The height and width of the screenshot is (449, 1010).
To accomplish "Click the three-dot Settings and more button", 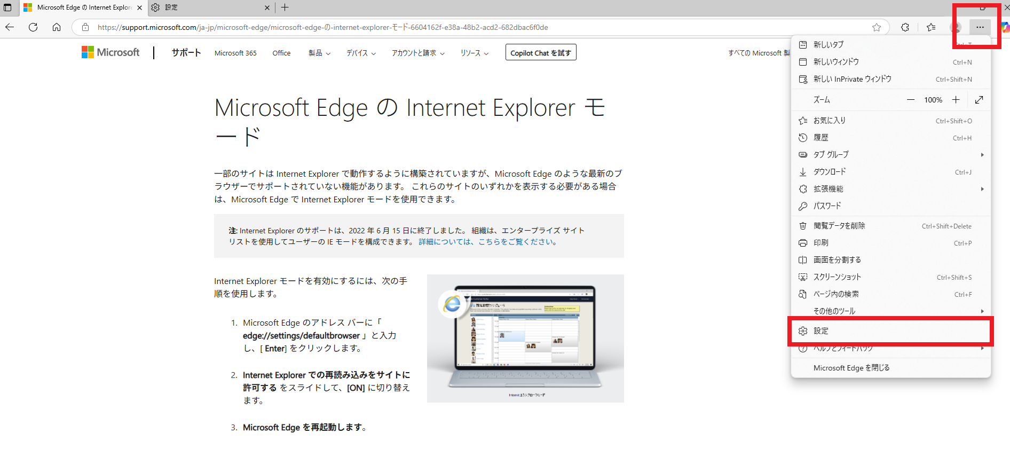I will pyautogui.click(x=980, y=27).
